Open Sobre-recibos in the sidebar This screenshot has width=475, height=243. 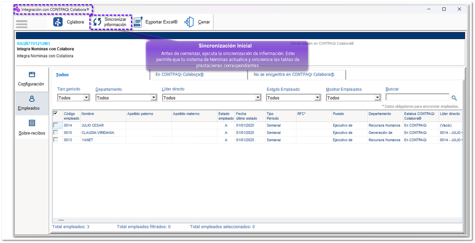click(32, 128)
